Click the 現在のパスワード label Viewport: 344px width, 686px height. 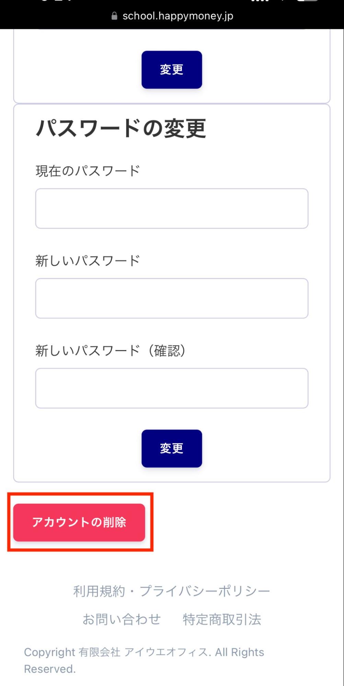[88, 171]
